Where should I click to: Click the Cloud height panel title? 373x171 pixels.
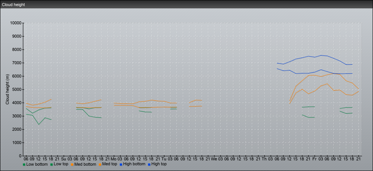click(13, 5)
